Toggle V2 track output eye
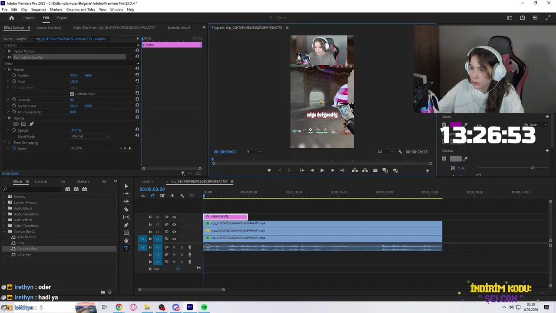 [174, 232]
